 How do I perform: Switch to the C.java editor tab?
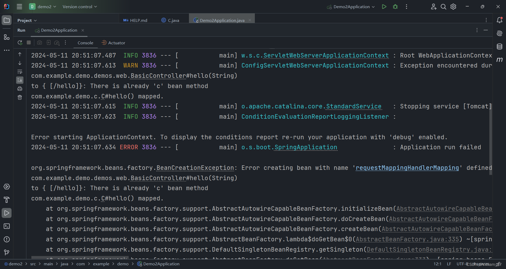click(170, 20)
